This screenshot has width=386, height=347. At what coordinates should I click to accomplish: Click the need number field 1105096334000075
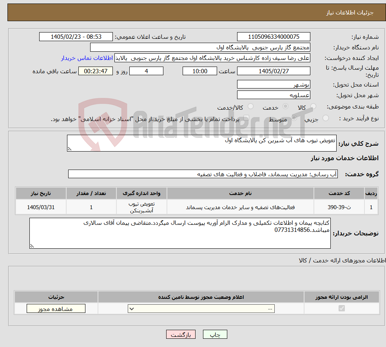point(274,37)
